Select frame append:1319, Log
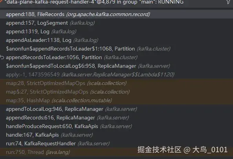The image size is (233, 159). [116, 31]
